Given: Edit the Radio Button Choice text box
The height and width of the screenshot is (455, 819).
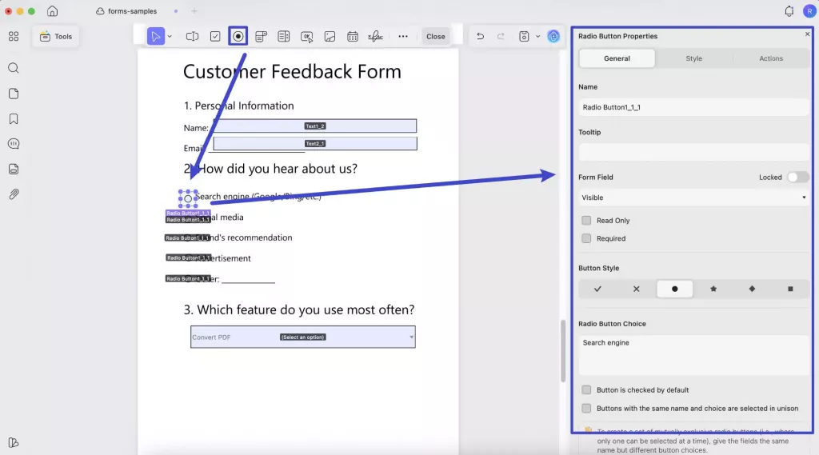Looking at the screenshot, I should [693, 355].
